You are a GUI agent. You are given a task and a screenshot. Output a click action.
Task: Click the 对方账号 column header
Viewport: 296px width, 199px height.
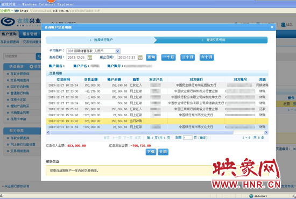pyautogui.click(x=240, y=80)
